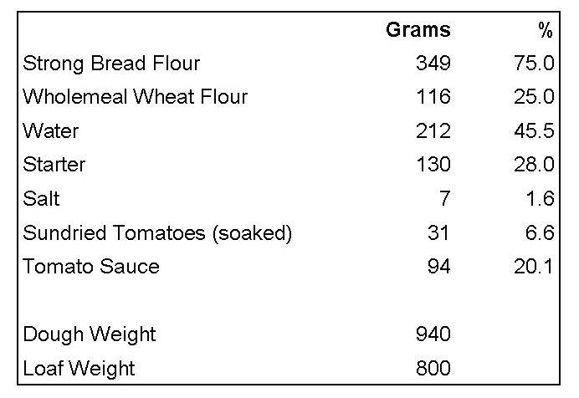Click the 45.5 percent cell
Viewport: 579px width, 398px height.
click(x=534, y=131)
